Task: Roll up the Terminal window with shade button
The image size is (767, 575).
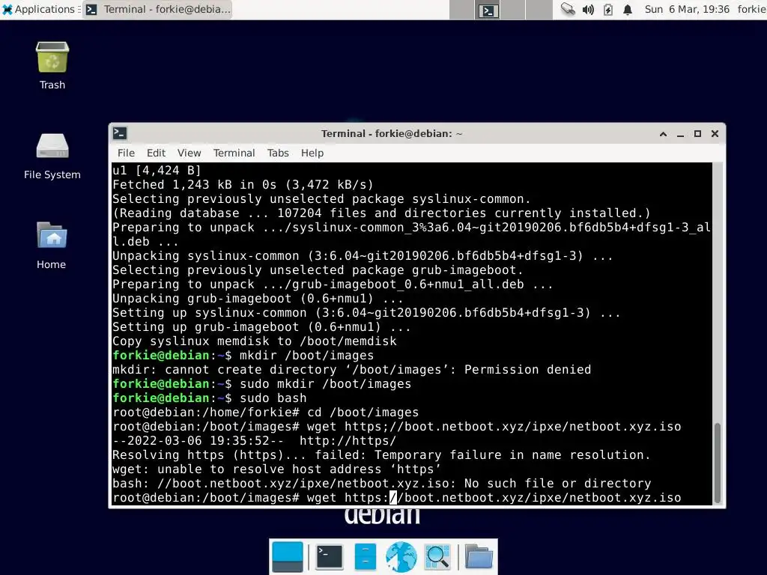Action: click(664, 133)
